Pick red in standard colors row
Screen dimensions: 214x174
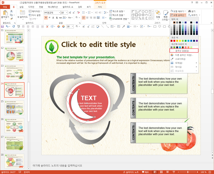[174, 41]
